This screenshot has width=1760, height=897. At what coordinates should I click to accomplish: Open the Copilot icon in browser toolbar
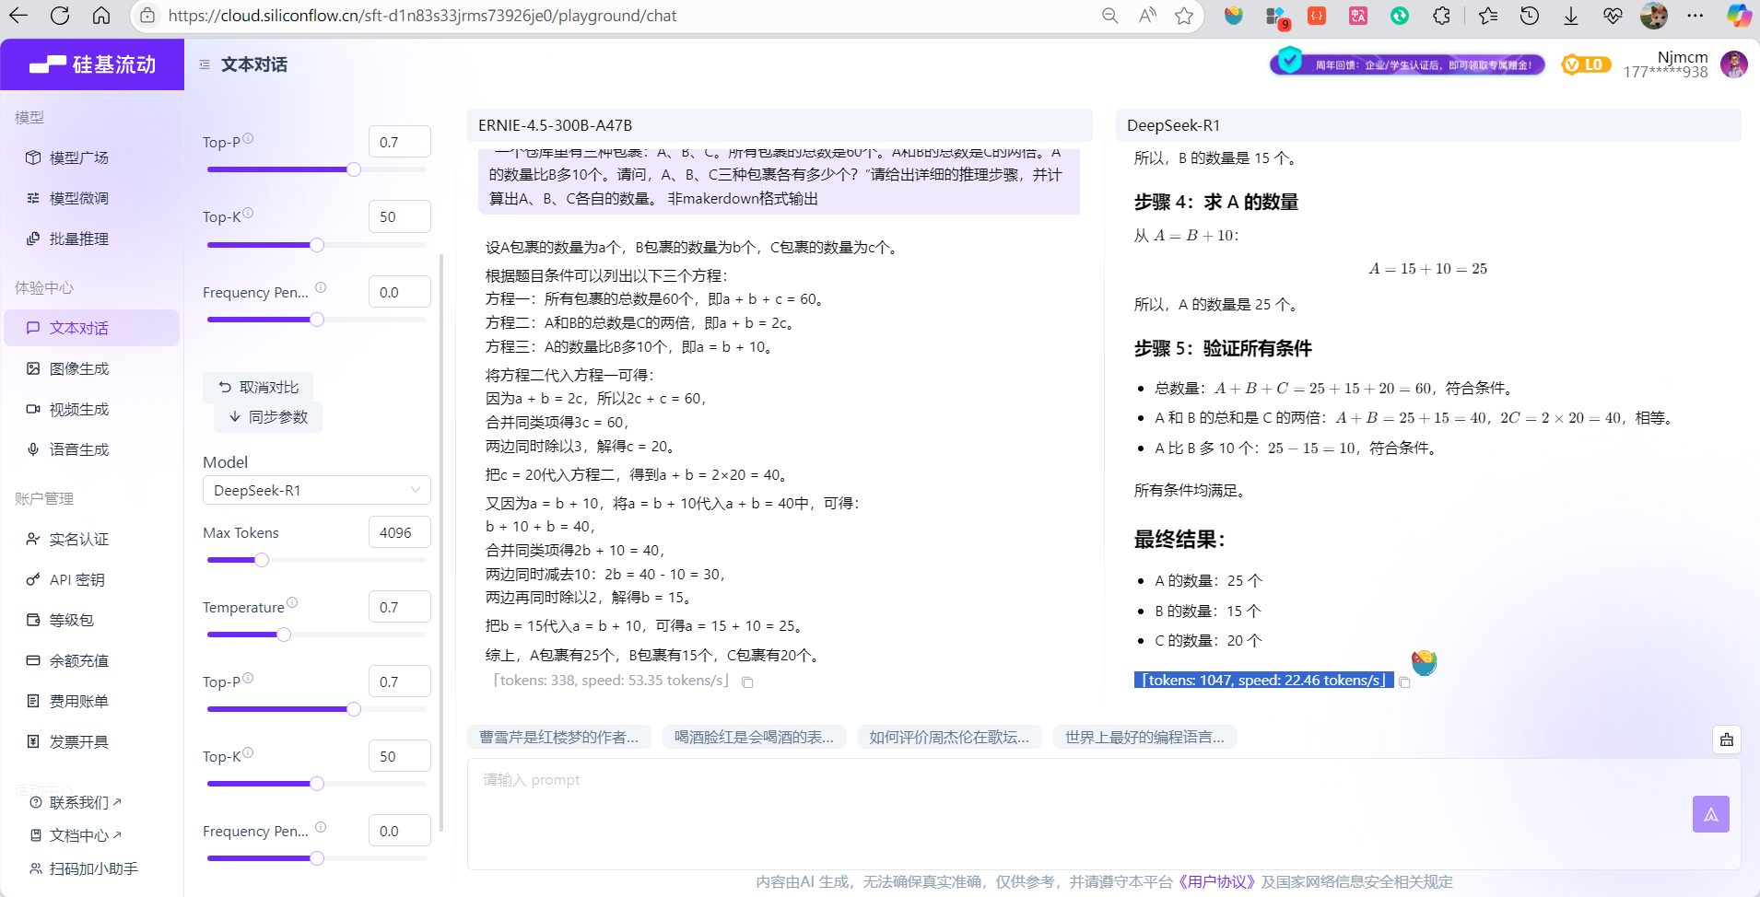[x=1739, y=16]
